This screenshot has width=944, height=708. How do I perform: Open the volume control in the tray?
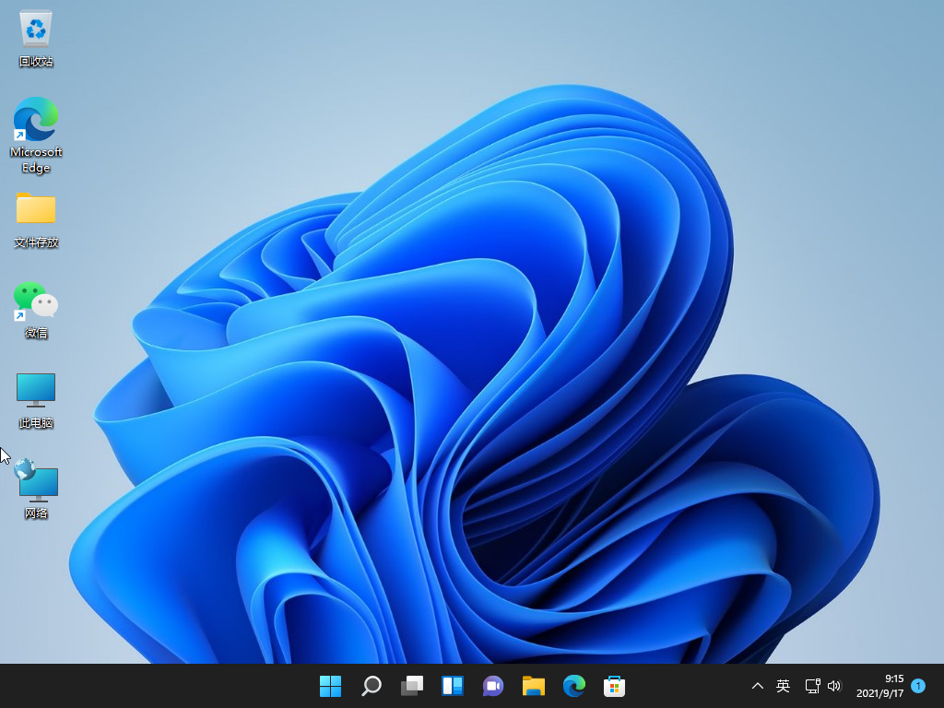tap(835, 686)
